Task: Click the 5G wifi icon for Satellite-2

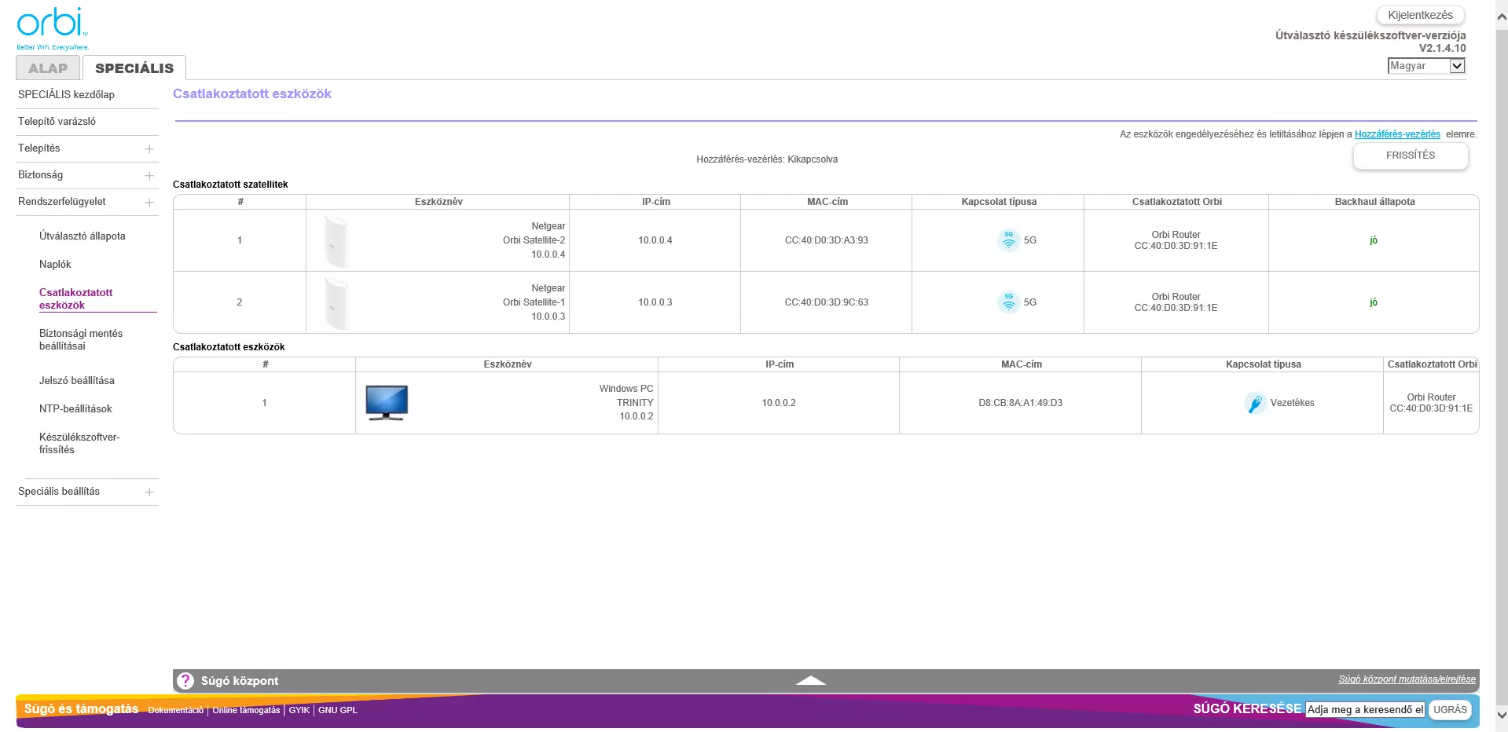Action: point(1008,240)
